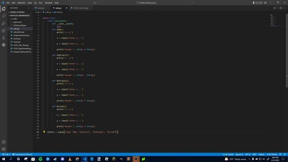Click the Ln 42, Col 64 status item

coord(228,154)
